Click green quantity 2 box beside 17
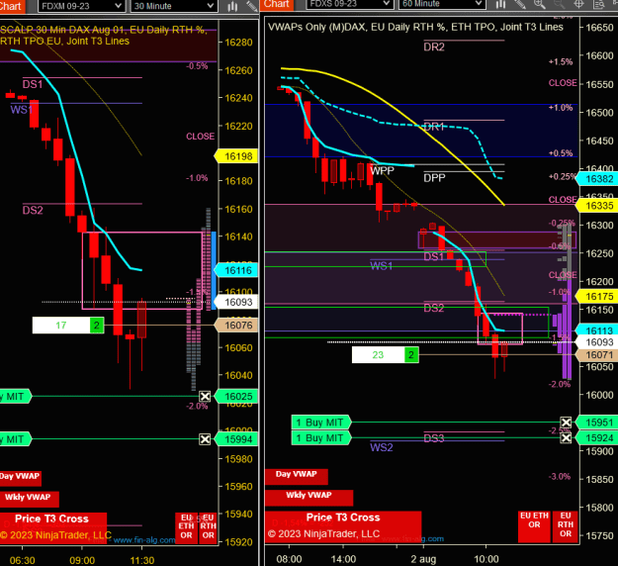The width and height of the screenshot is (618, 566). pyautogui.click(x=97, y=326)
